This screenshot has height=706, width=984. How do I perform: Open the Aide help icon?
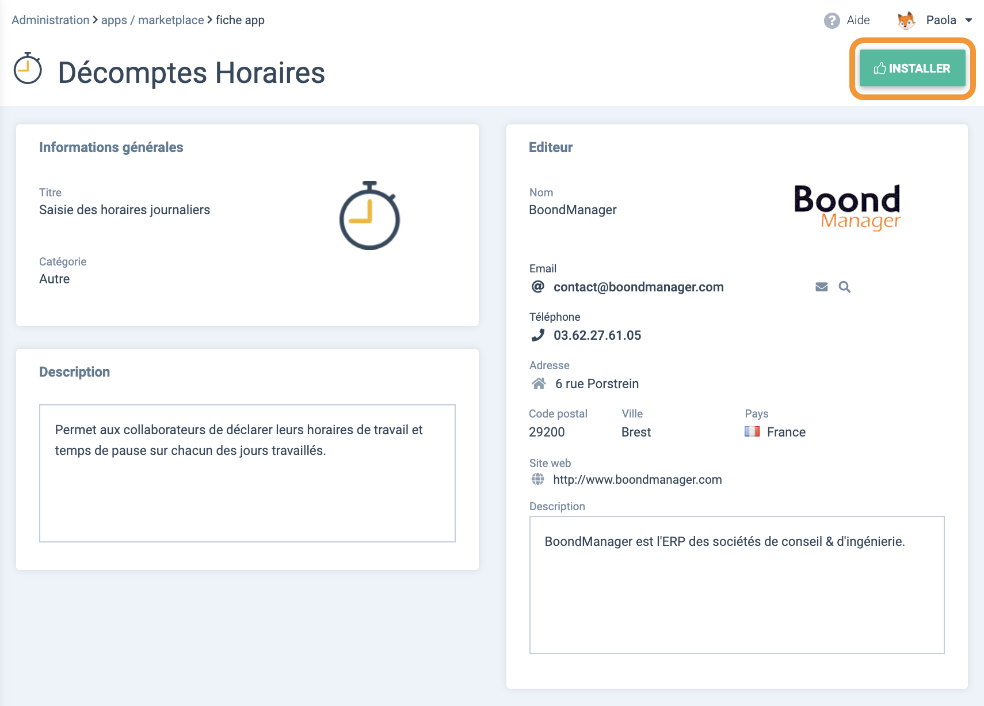click(832, 21)
